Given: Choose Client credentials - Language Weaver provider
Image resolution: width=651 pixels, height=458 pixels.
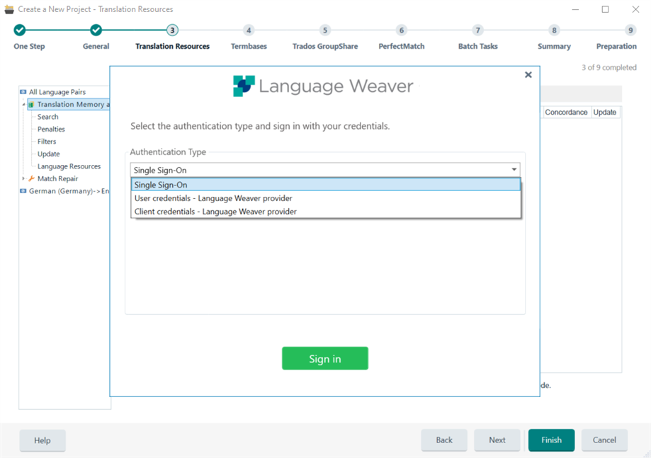Looking at the screenshot, I should point(326,212).
